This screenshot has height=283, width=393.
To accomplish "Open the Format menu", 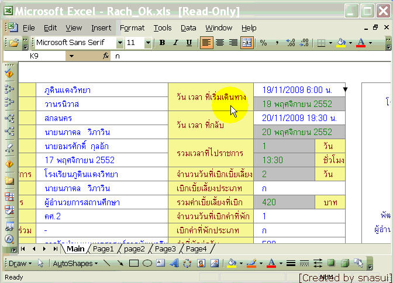I will point(132,27).
